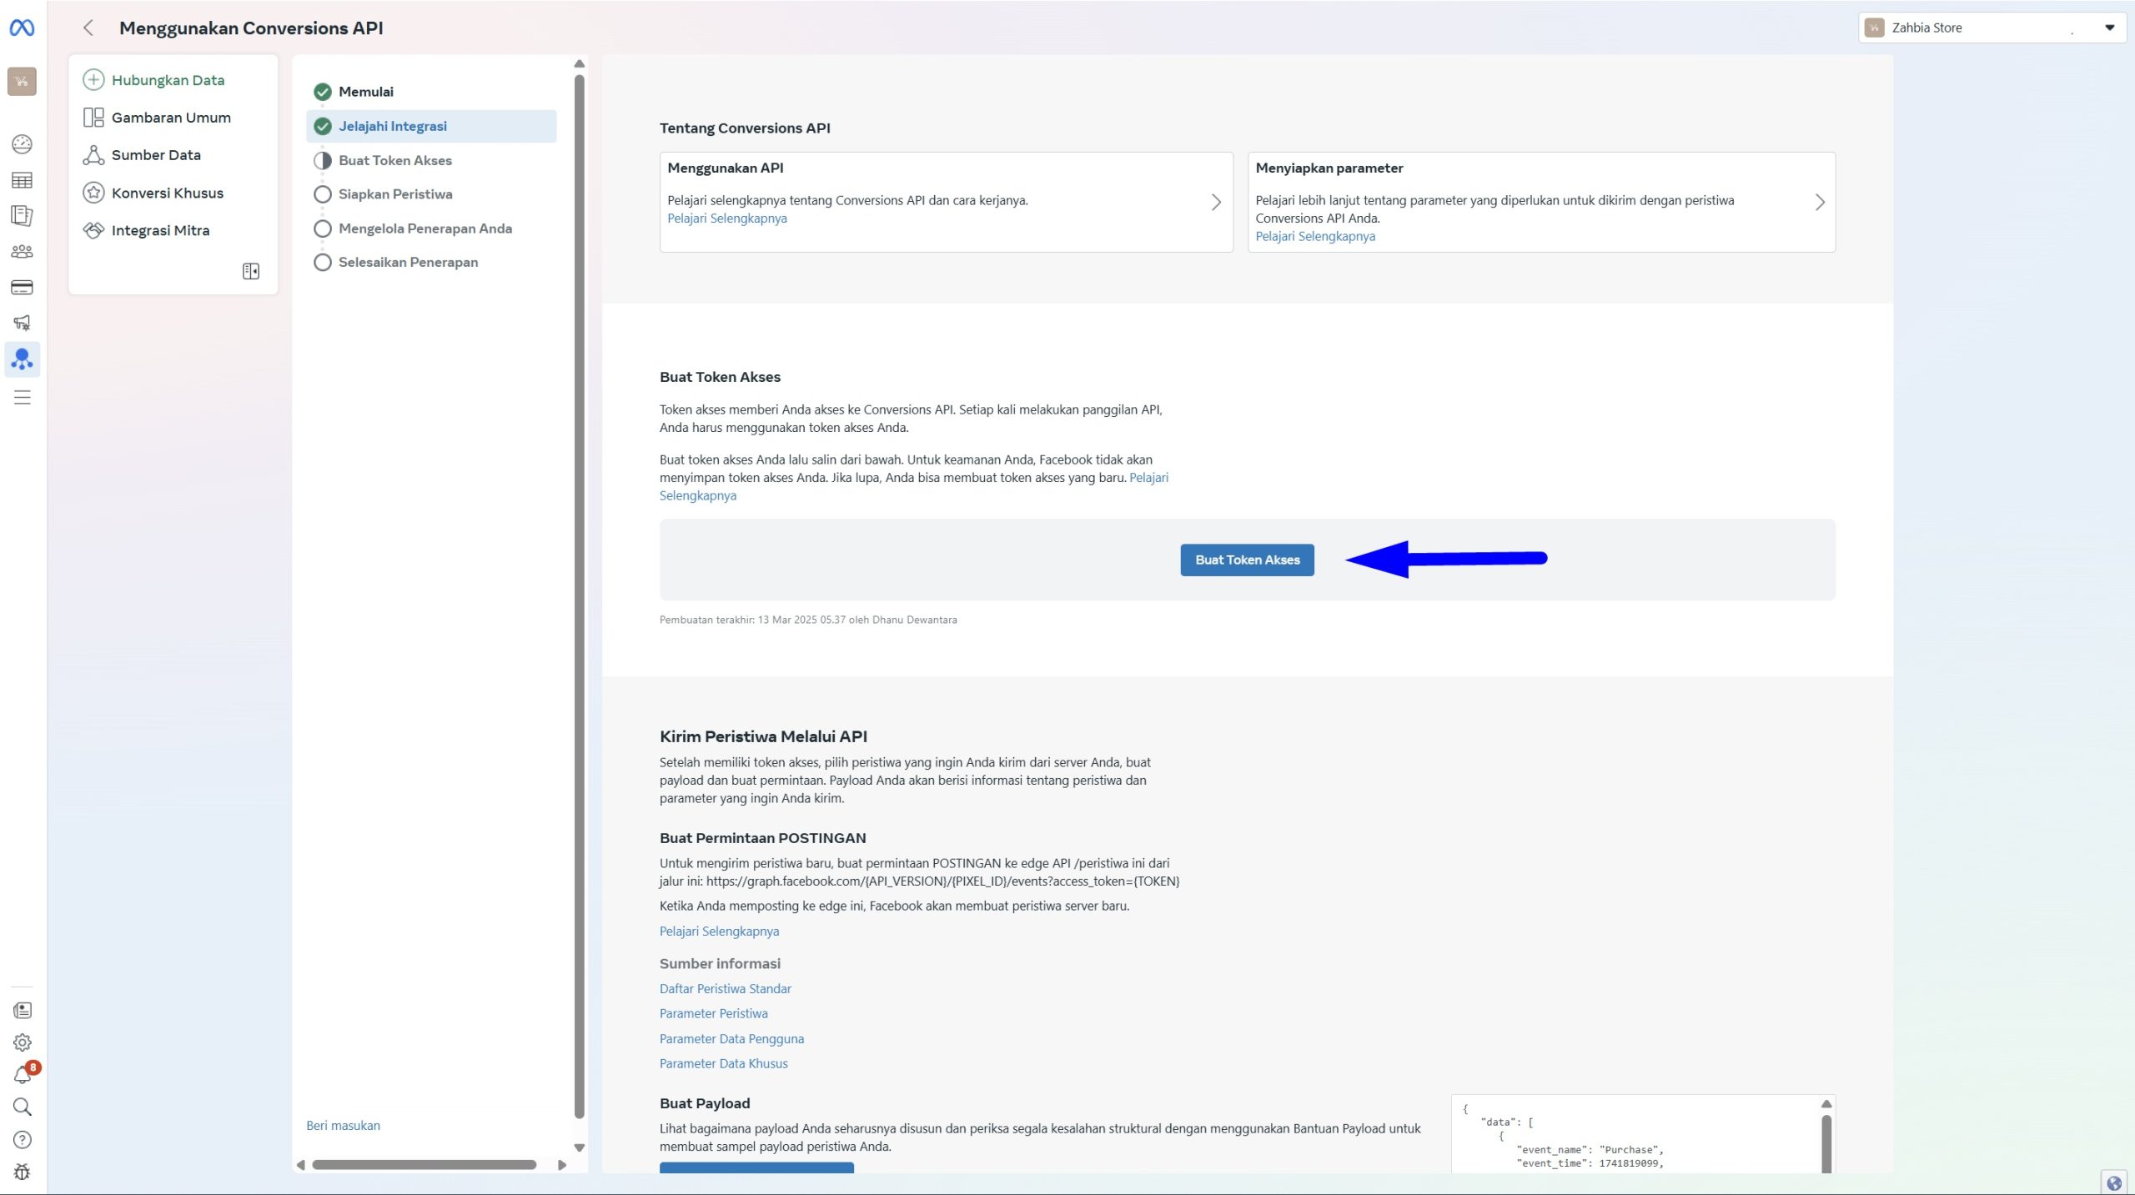
Task: Open the help question mark icon
Action: [x=23, y=1140]
